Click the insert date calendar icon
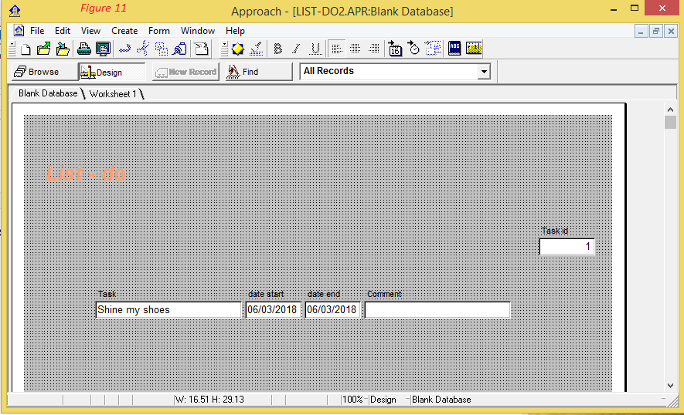This screenshot has width=684, height=415. coord(395,49)
